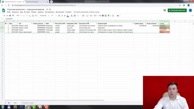Screen dimensions: 194x109
Task: Open the Справка menu
Action: coord(69,12)
